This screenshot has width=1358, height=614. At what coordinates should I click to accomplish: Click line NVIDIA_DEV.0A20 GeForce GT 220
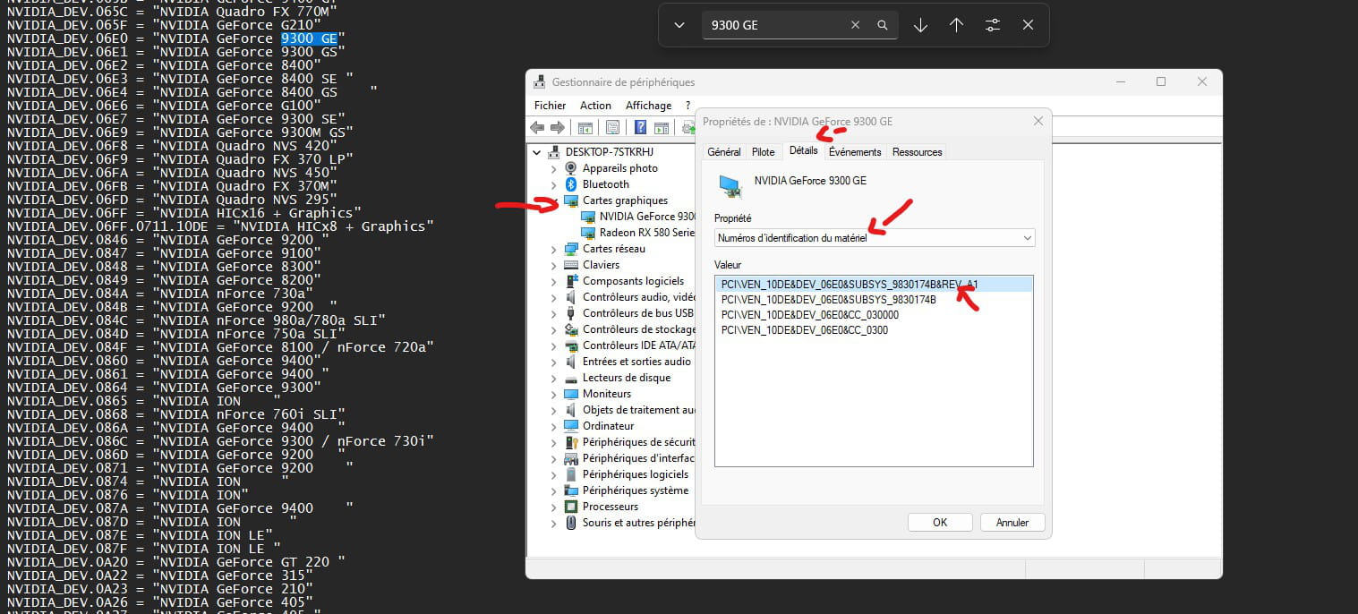point(176,562)
